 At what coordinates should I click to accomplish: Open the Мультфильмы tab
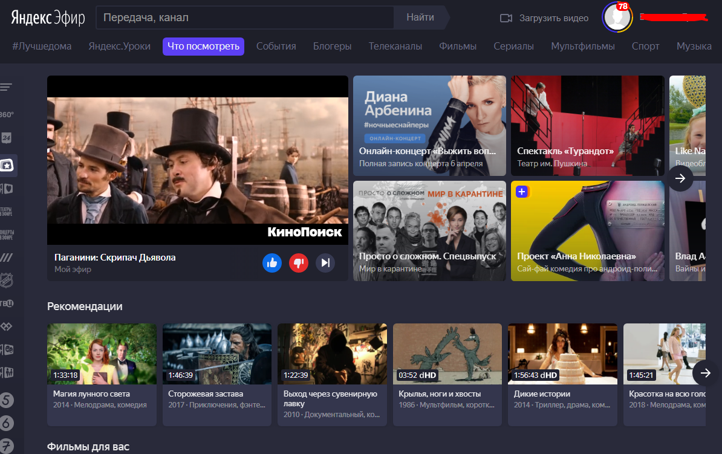click(583, 46)
